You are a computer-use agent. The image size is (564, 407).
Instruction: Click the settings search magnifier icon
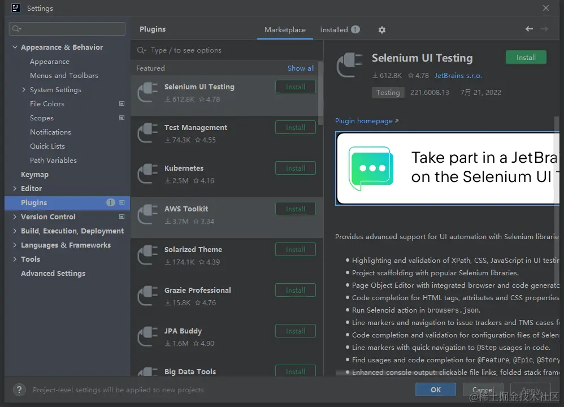point(16,29)
